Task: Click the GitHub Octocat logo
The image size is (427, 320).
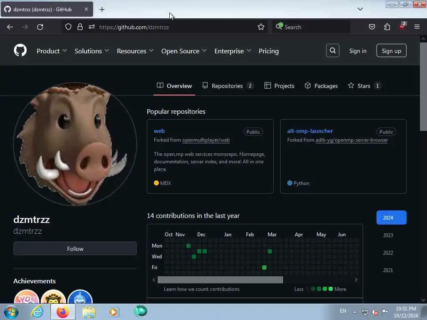Action: click(x=20, y=50)
